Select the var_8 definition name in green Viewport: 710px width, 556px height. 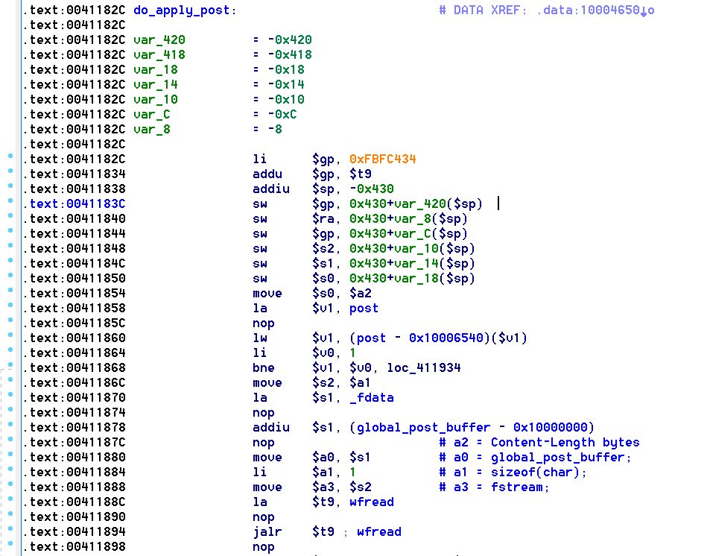152,130
